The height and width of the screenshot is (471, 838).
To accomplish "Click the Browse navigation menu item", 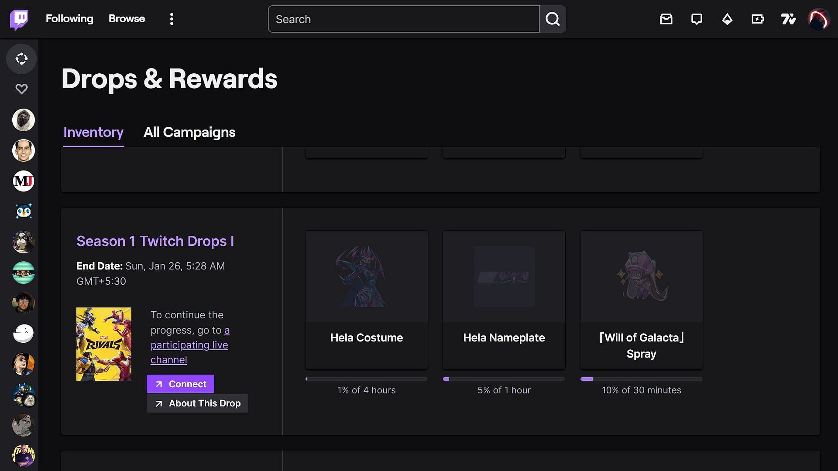I will pos(127,18).
